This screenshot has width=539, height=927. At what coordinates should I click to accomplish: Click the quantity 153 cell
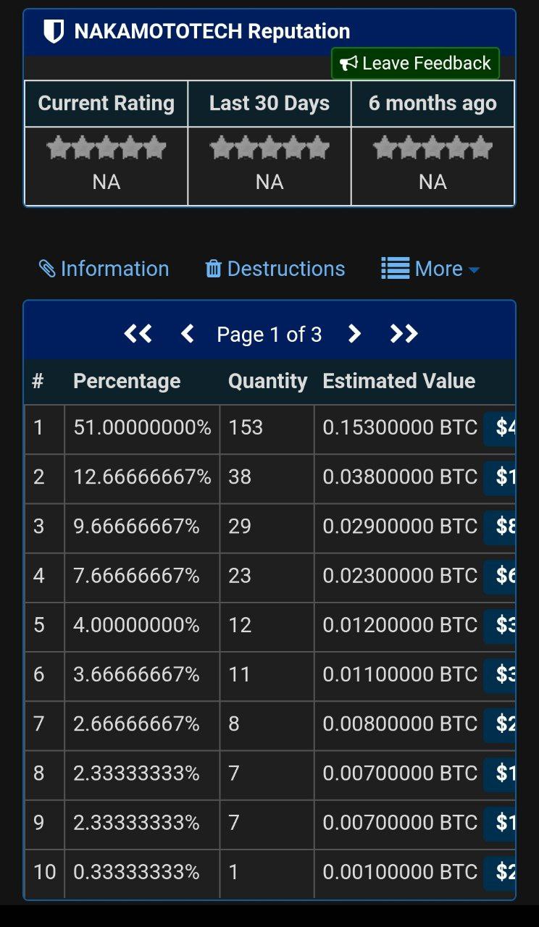pyautogui.click(x=267, y=427)
